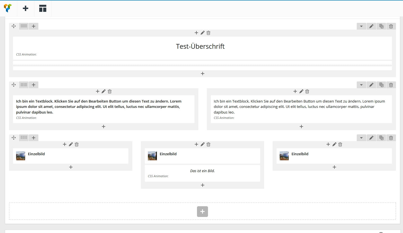Select the first Einzelbild image thumbnail
403x233 pixels.
(21, 156)
